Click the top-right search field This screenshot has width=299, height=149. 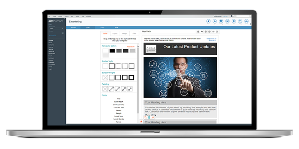pos(244,16)
